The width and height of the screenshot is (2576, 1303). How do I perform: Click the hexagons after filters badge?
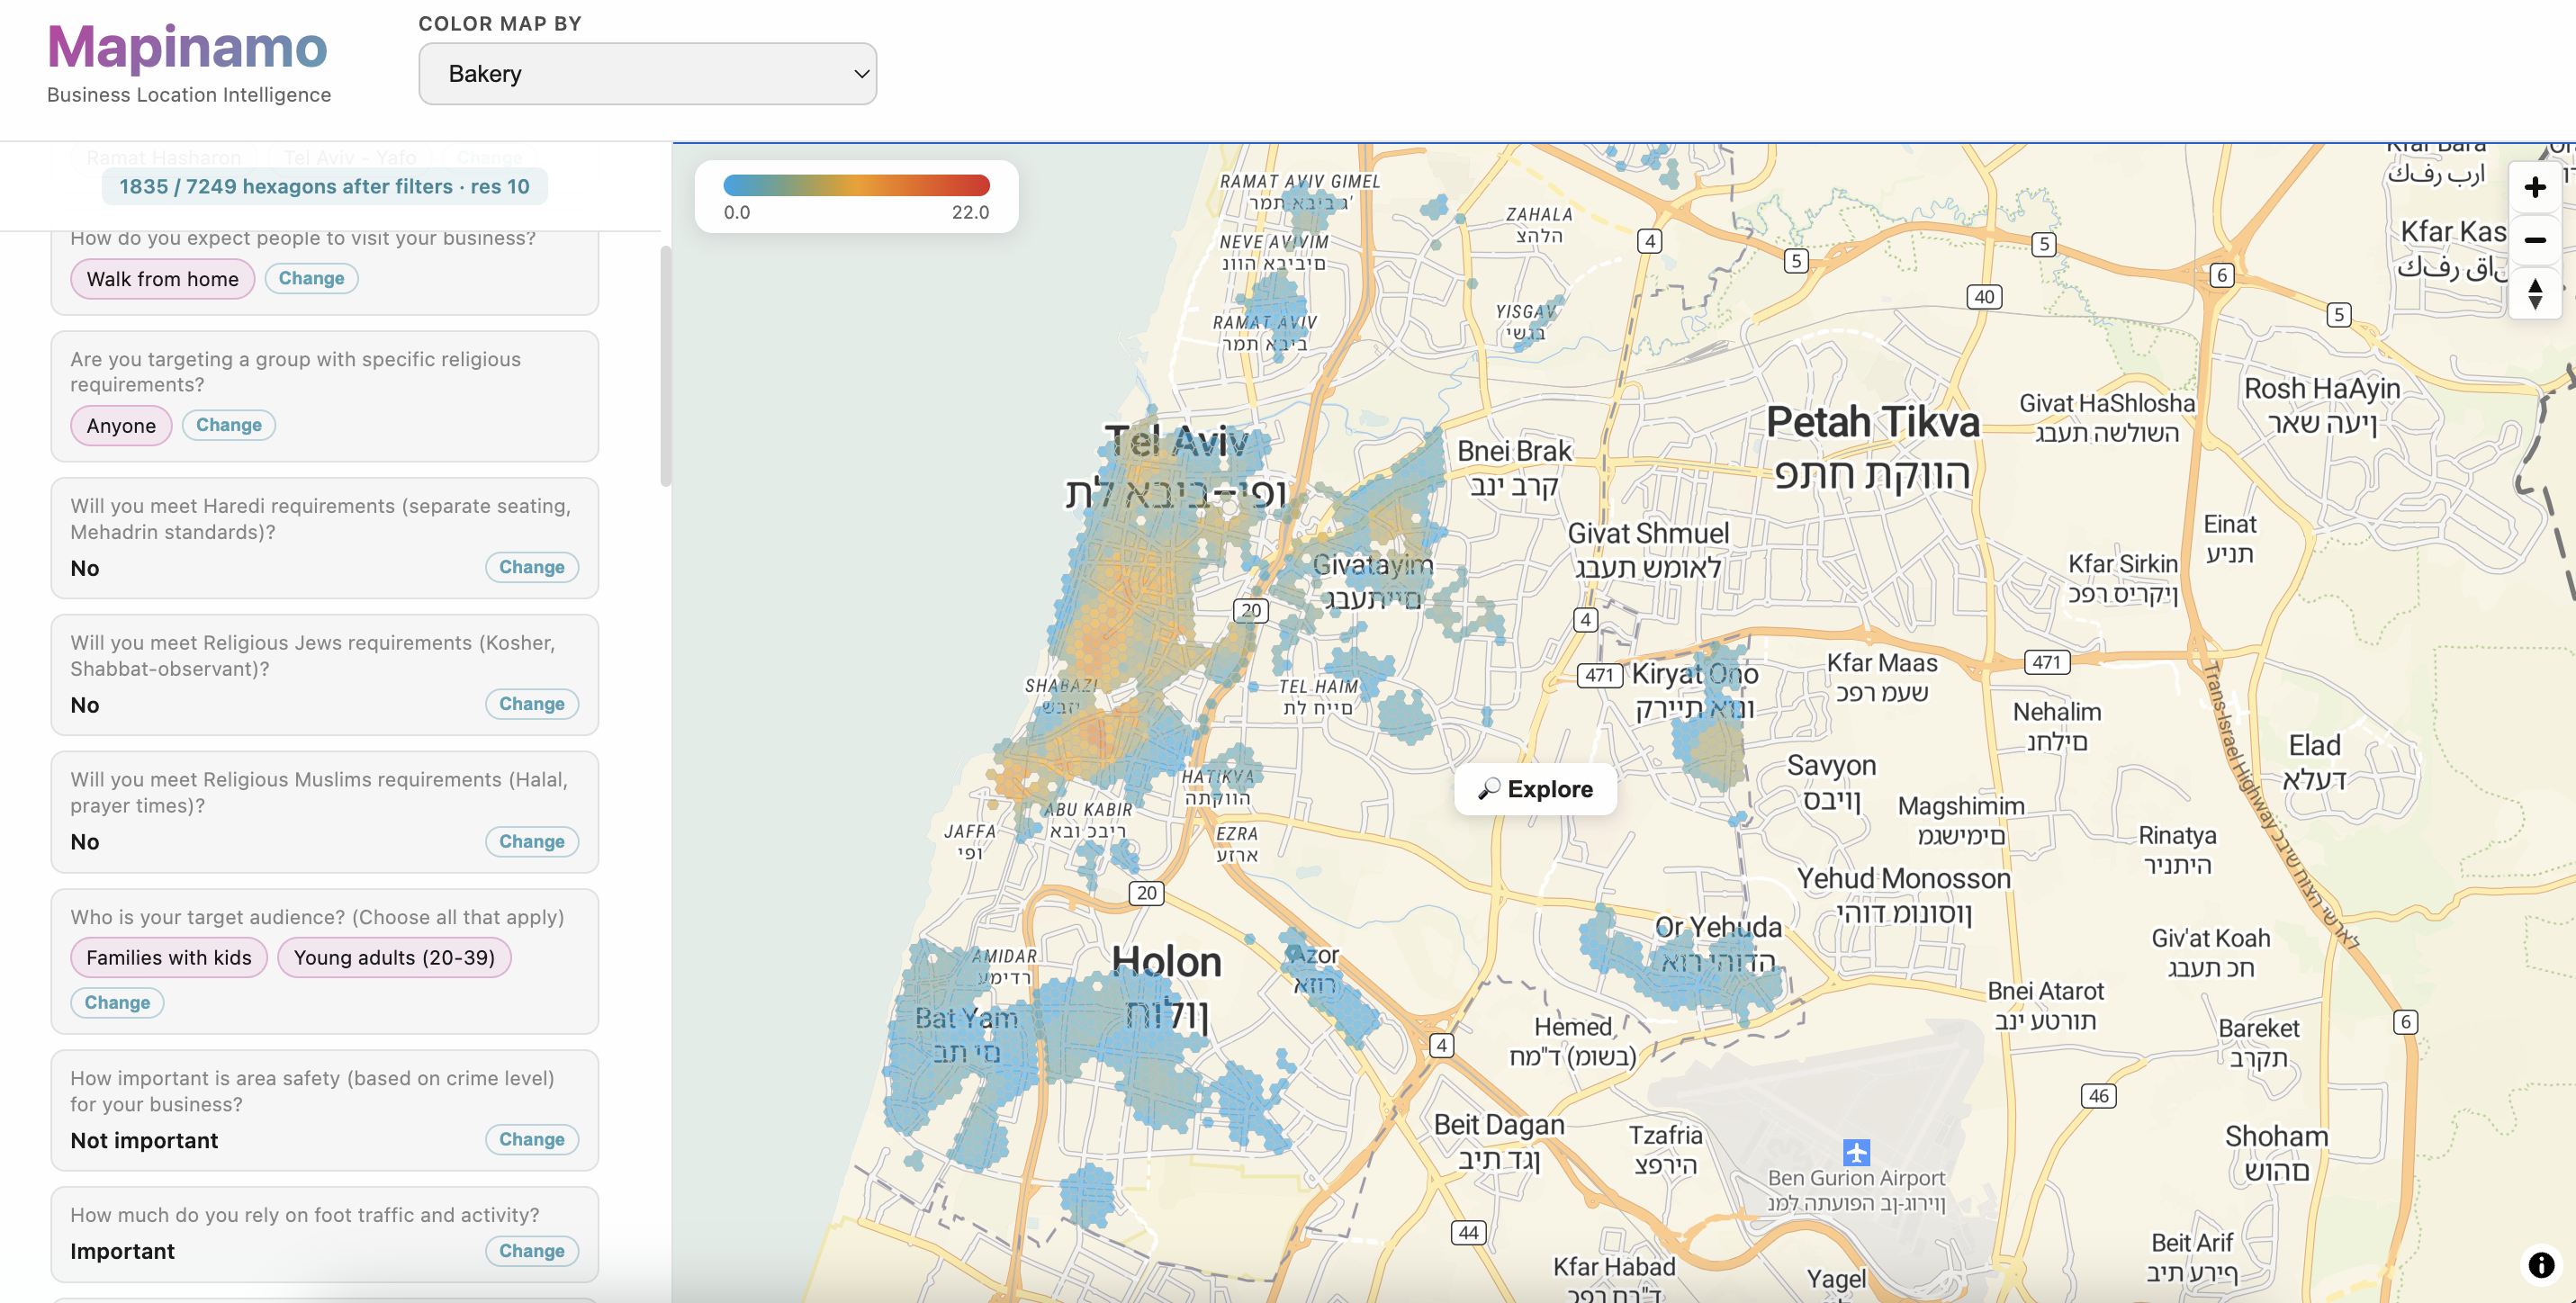[x=324, y=187]
